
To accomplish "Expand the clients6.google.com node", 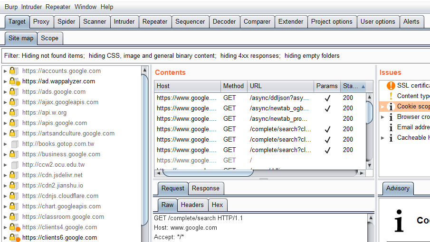I will [5, 238].
